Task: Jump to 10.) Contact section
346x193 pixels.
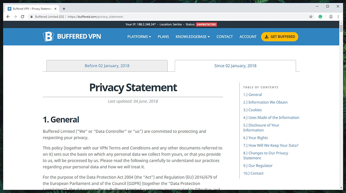Action: pyautogui.click(x=253, y=173)
